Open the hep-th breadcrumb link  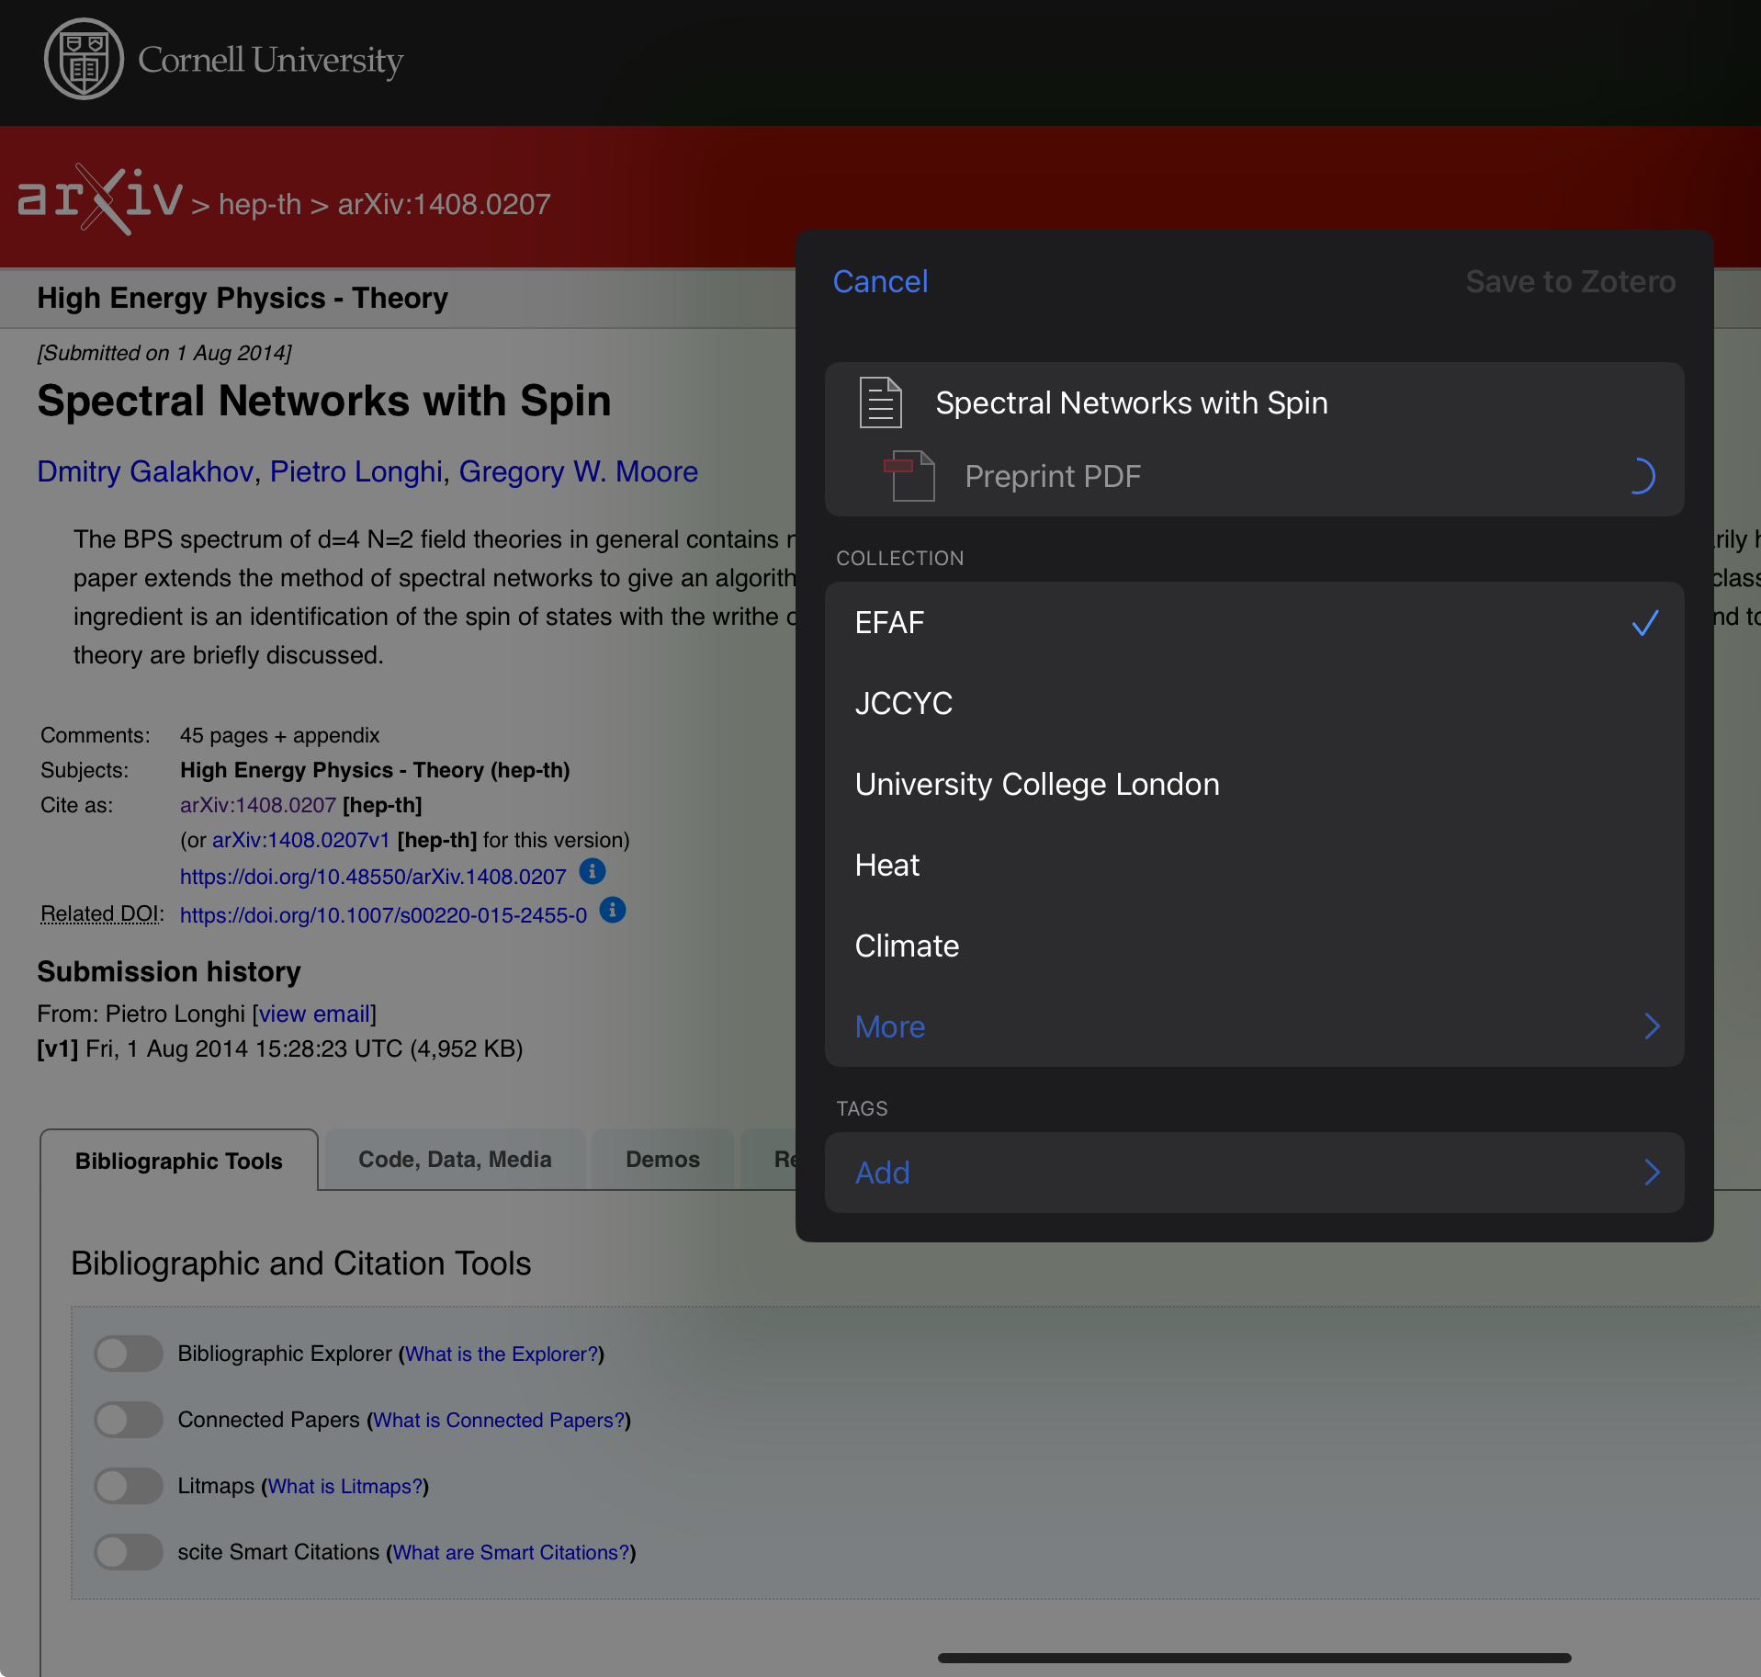(x=260, y=204)
